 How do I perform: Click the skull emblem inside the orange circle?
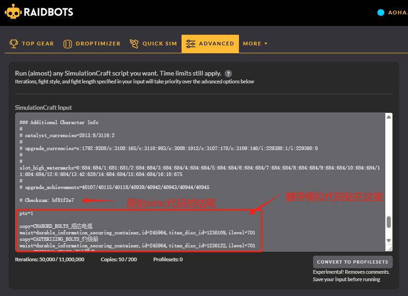pyautogui.click(x=13, y=12)
